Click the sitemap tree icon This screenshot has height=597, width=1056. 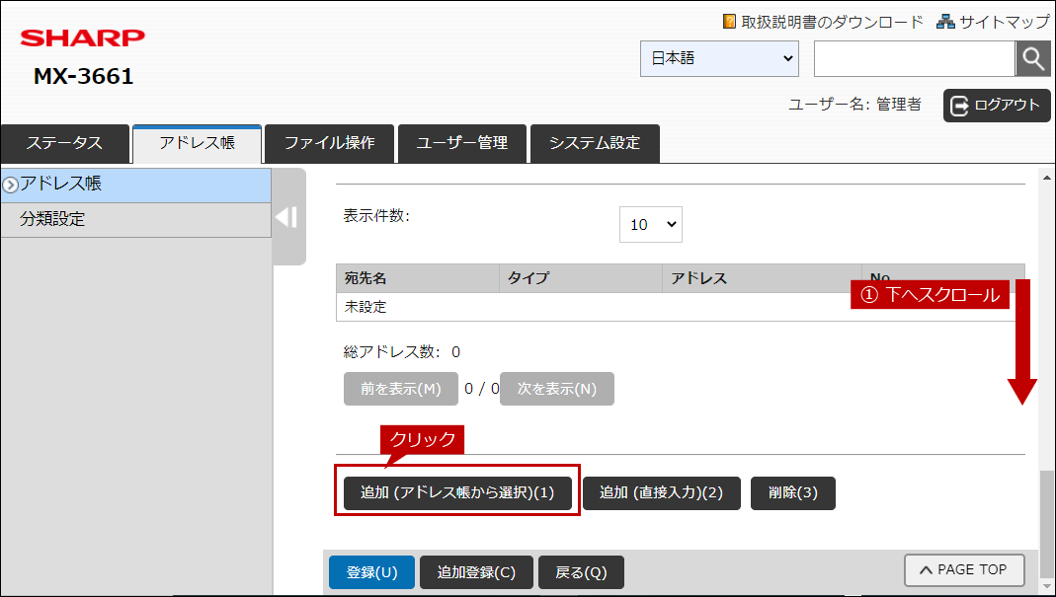(x=945, y=22)
